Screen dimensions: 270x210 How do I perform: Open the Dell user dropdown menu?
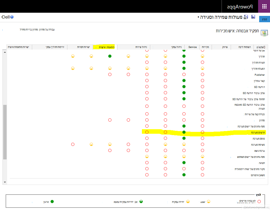(6, 17)
